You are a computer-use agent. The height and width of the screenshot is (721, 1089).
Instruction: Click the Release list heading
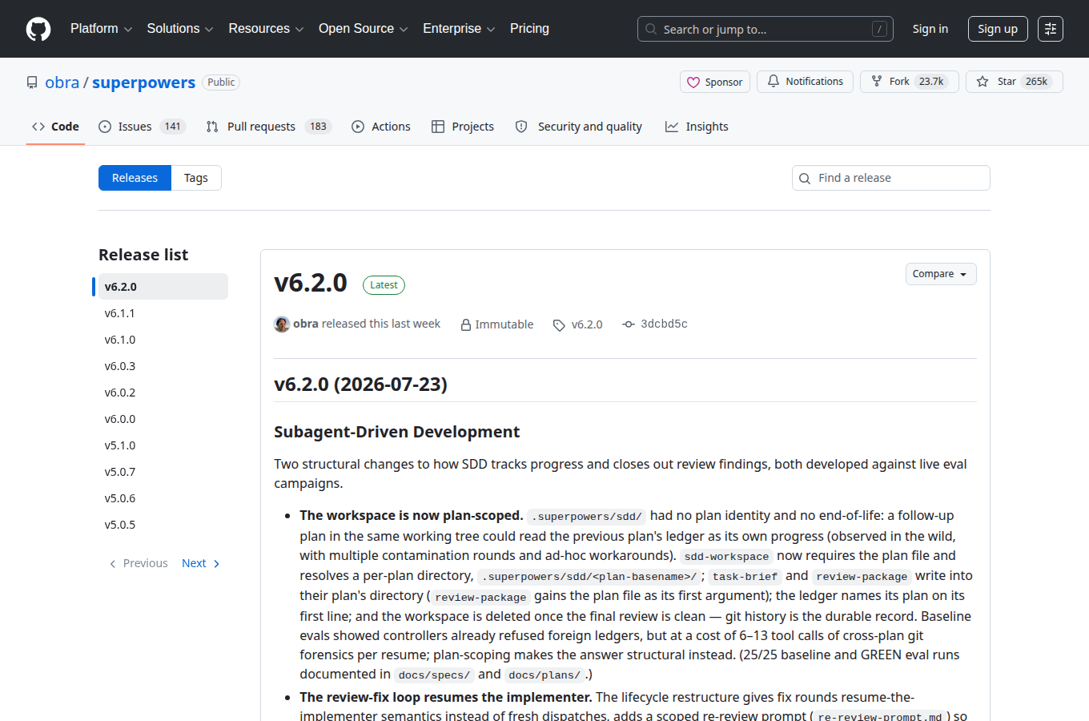tap(143, 255)
